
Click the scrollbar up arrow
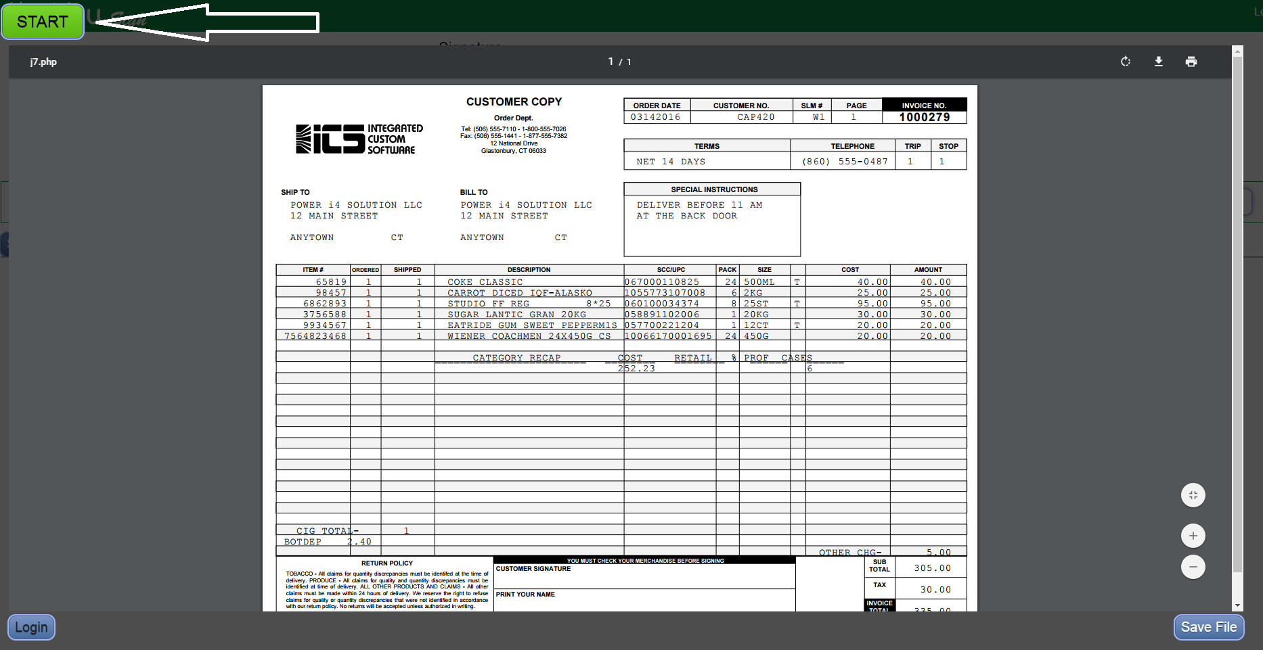[1237, 51]
